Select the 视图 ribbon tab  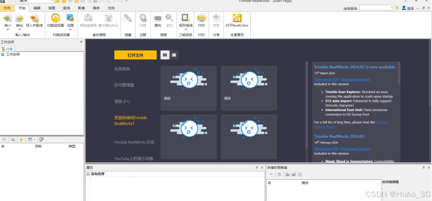[52, 8]
